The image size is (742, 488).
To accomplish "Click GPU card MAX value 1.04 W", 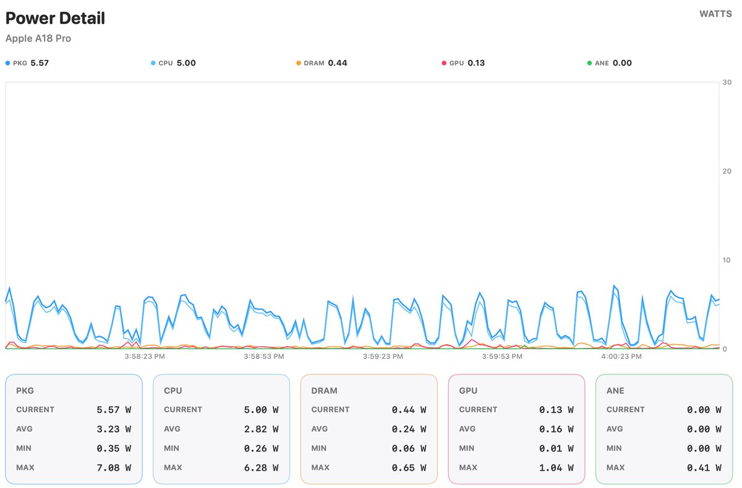I will pyautogui.click(x=556, y=468).
